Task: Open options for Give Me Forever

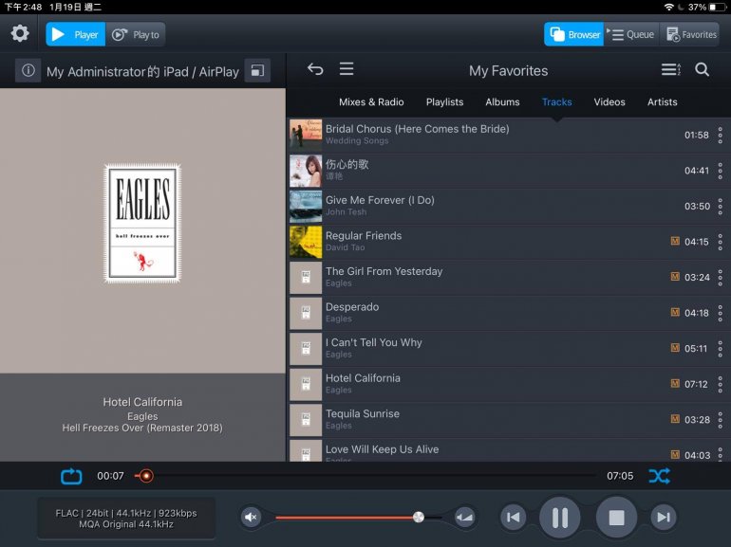Action: (721, 207)
